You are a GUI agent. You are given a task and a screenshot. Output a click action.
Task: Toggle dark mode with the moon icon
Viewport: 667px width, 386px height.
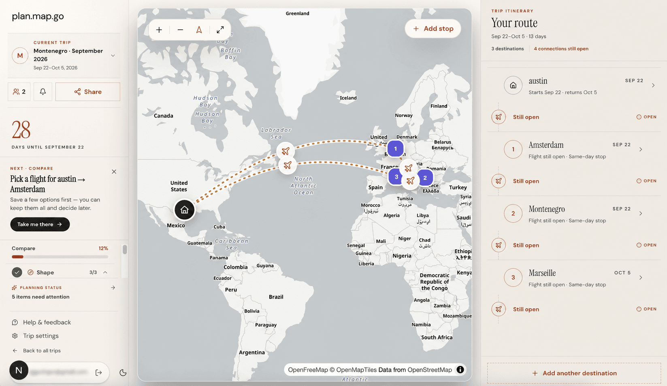point(123,373)
